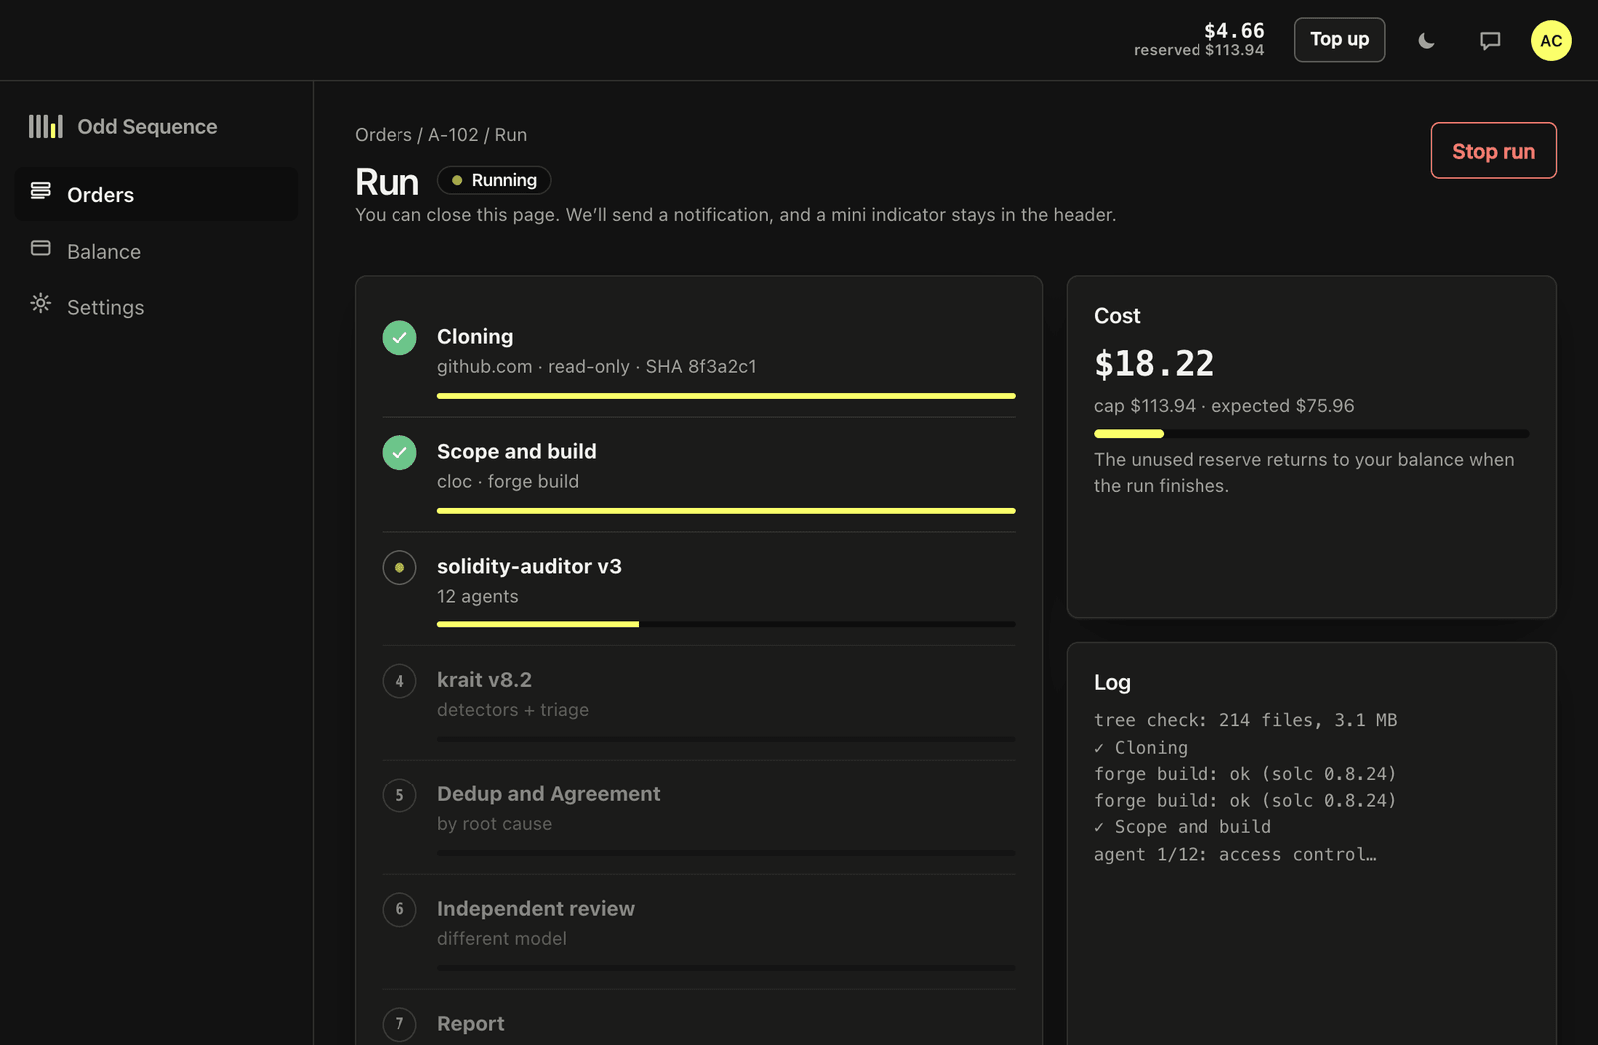Click the '12 agents' text
The width and height of the screenshot is (1598, 1045).
pos(478,597)
